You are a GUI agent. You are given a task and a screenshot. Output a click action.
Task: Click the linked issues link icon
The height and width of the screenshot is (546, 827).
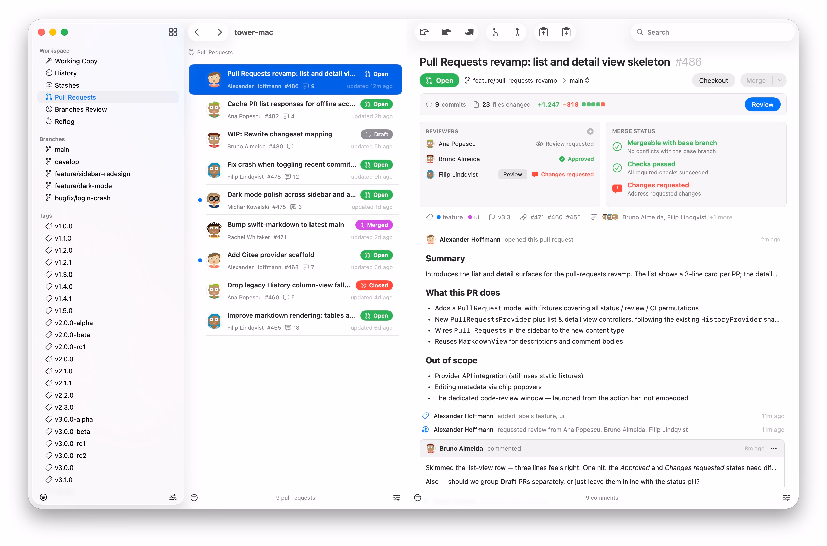[x=523, y=217]
